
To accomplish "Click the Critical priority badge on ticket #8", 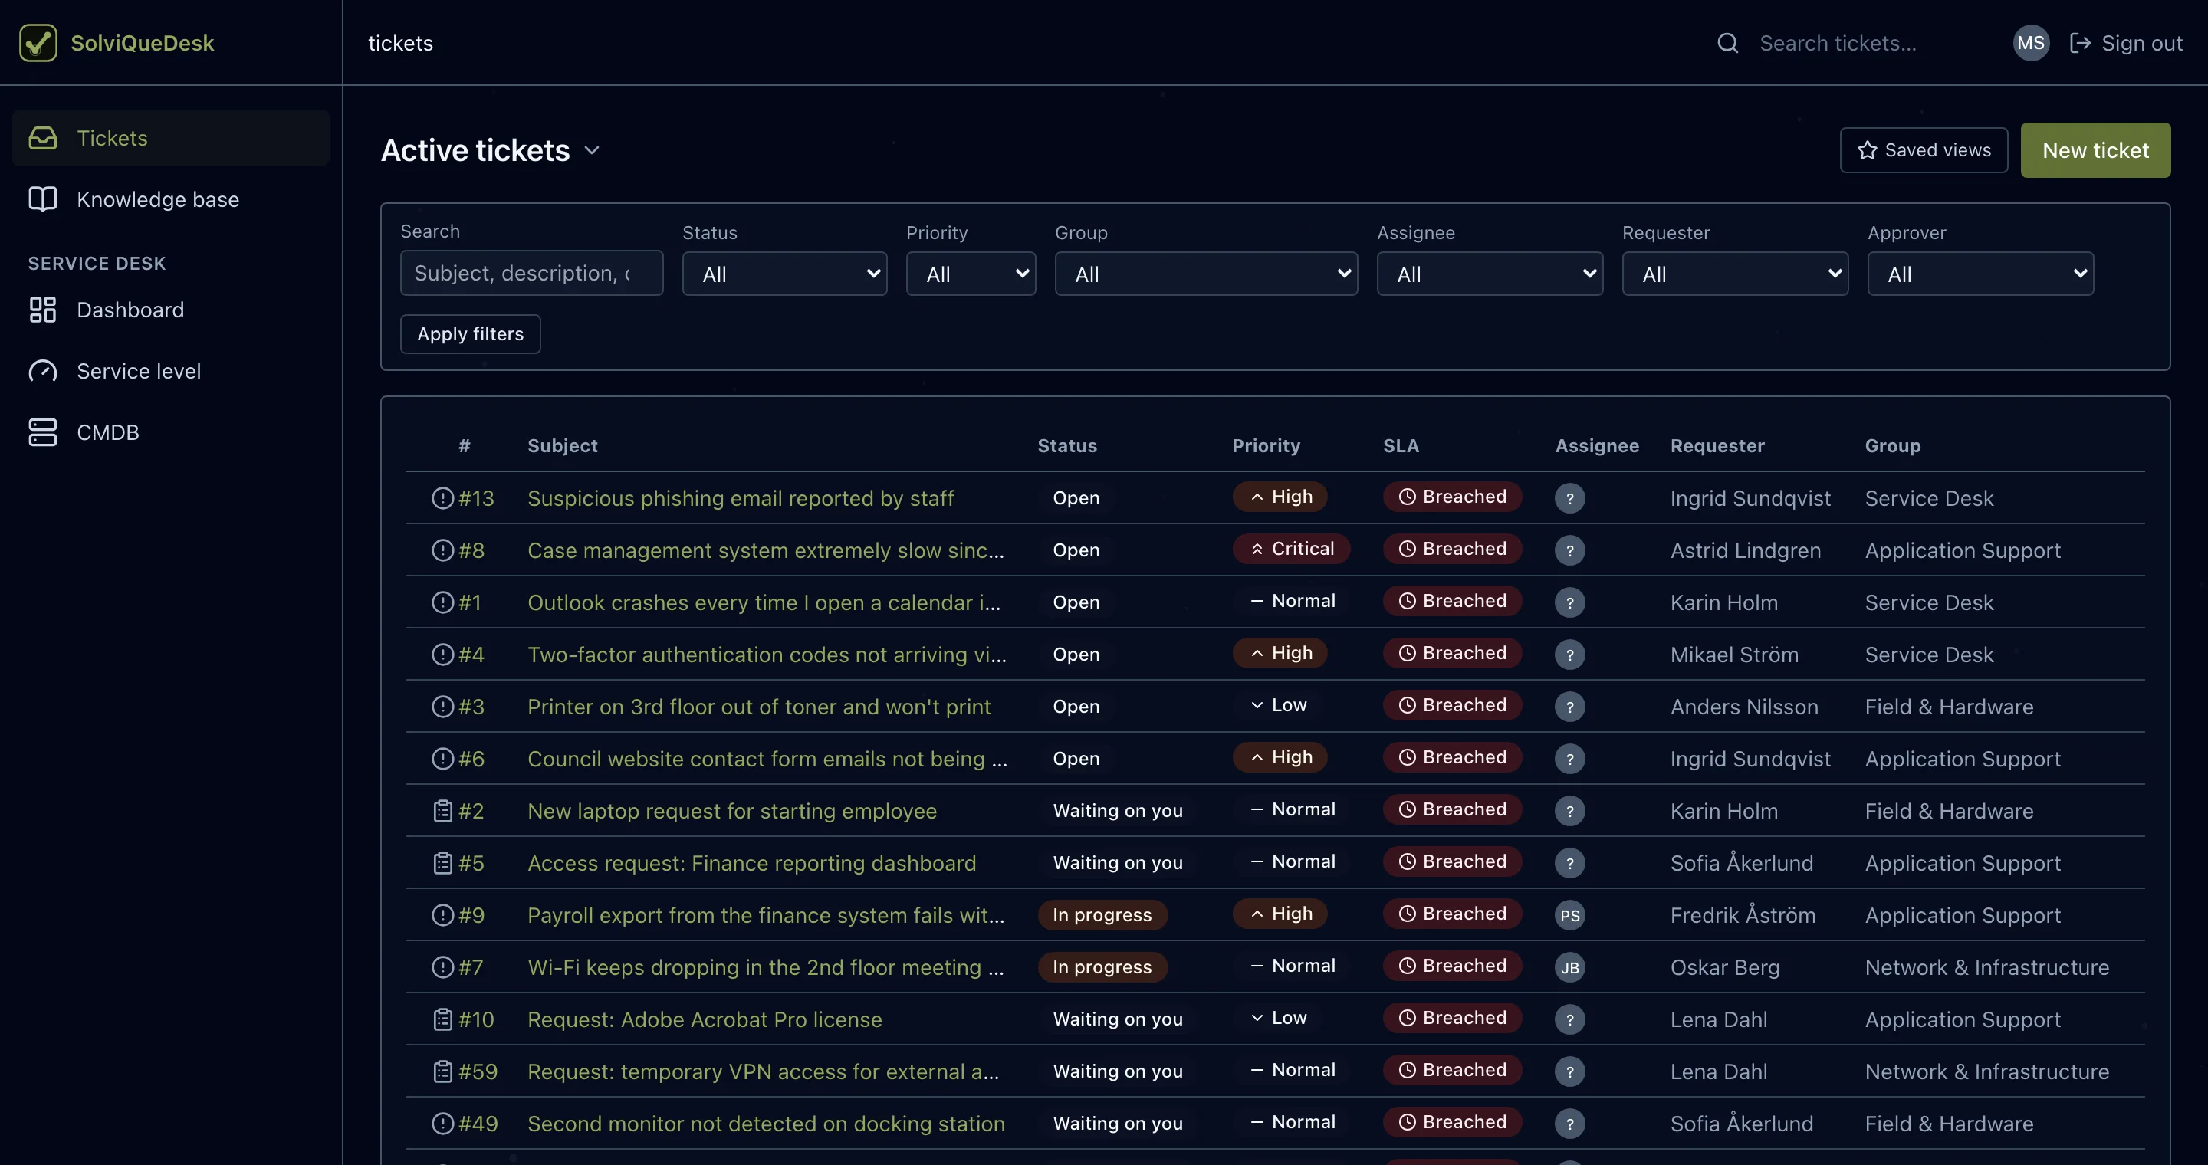I will (x=1291, y=548).
